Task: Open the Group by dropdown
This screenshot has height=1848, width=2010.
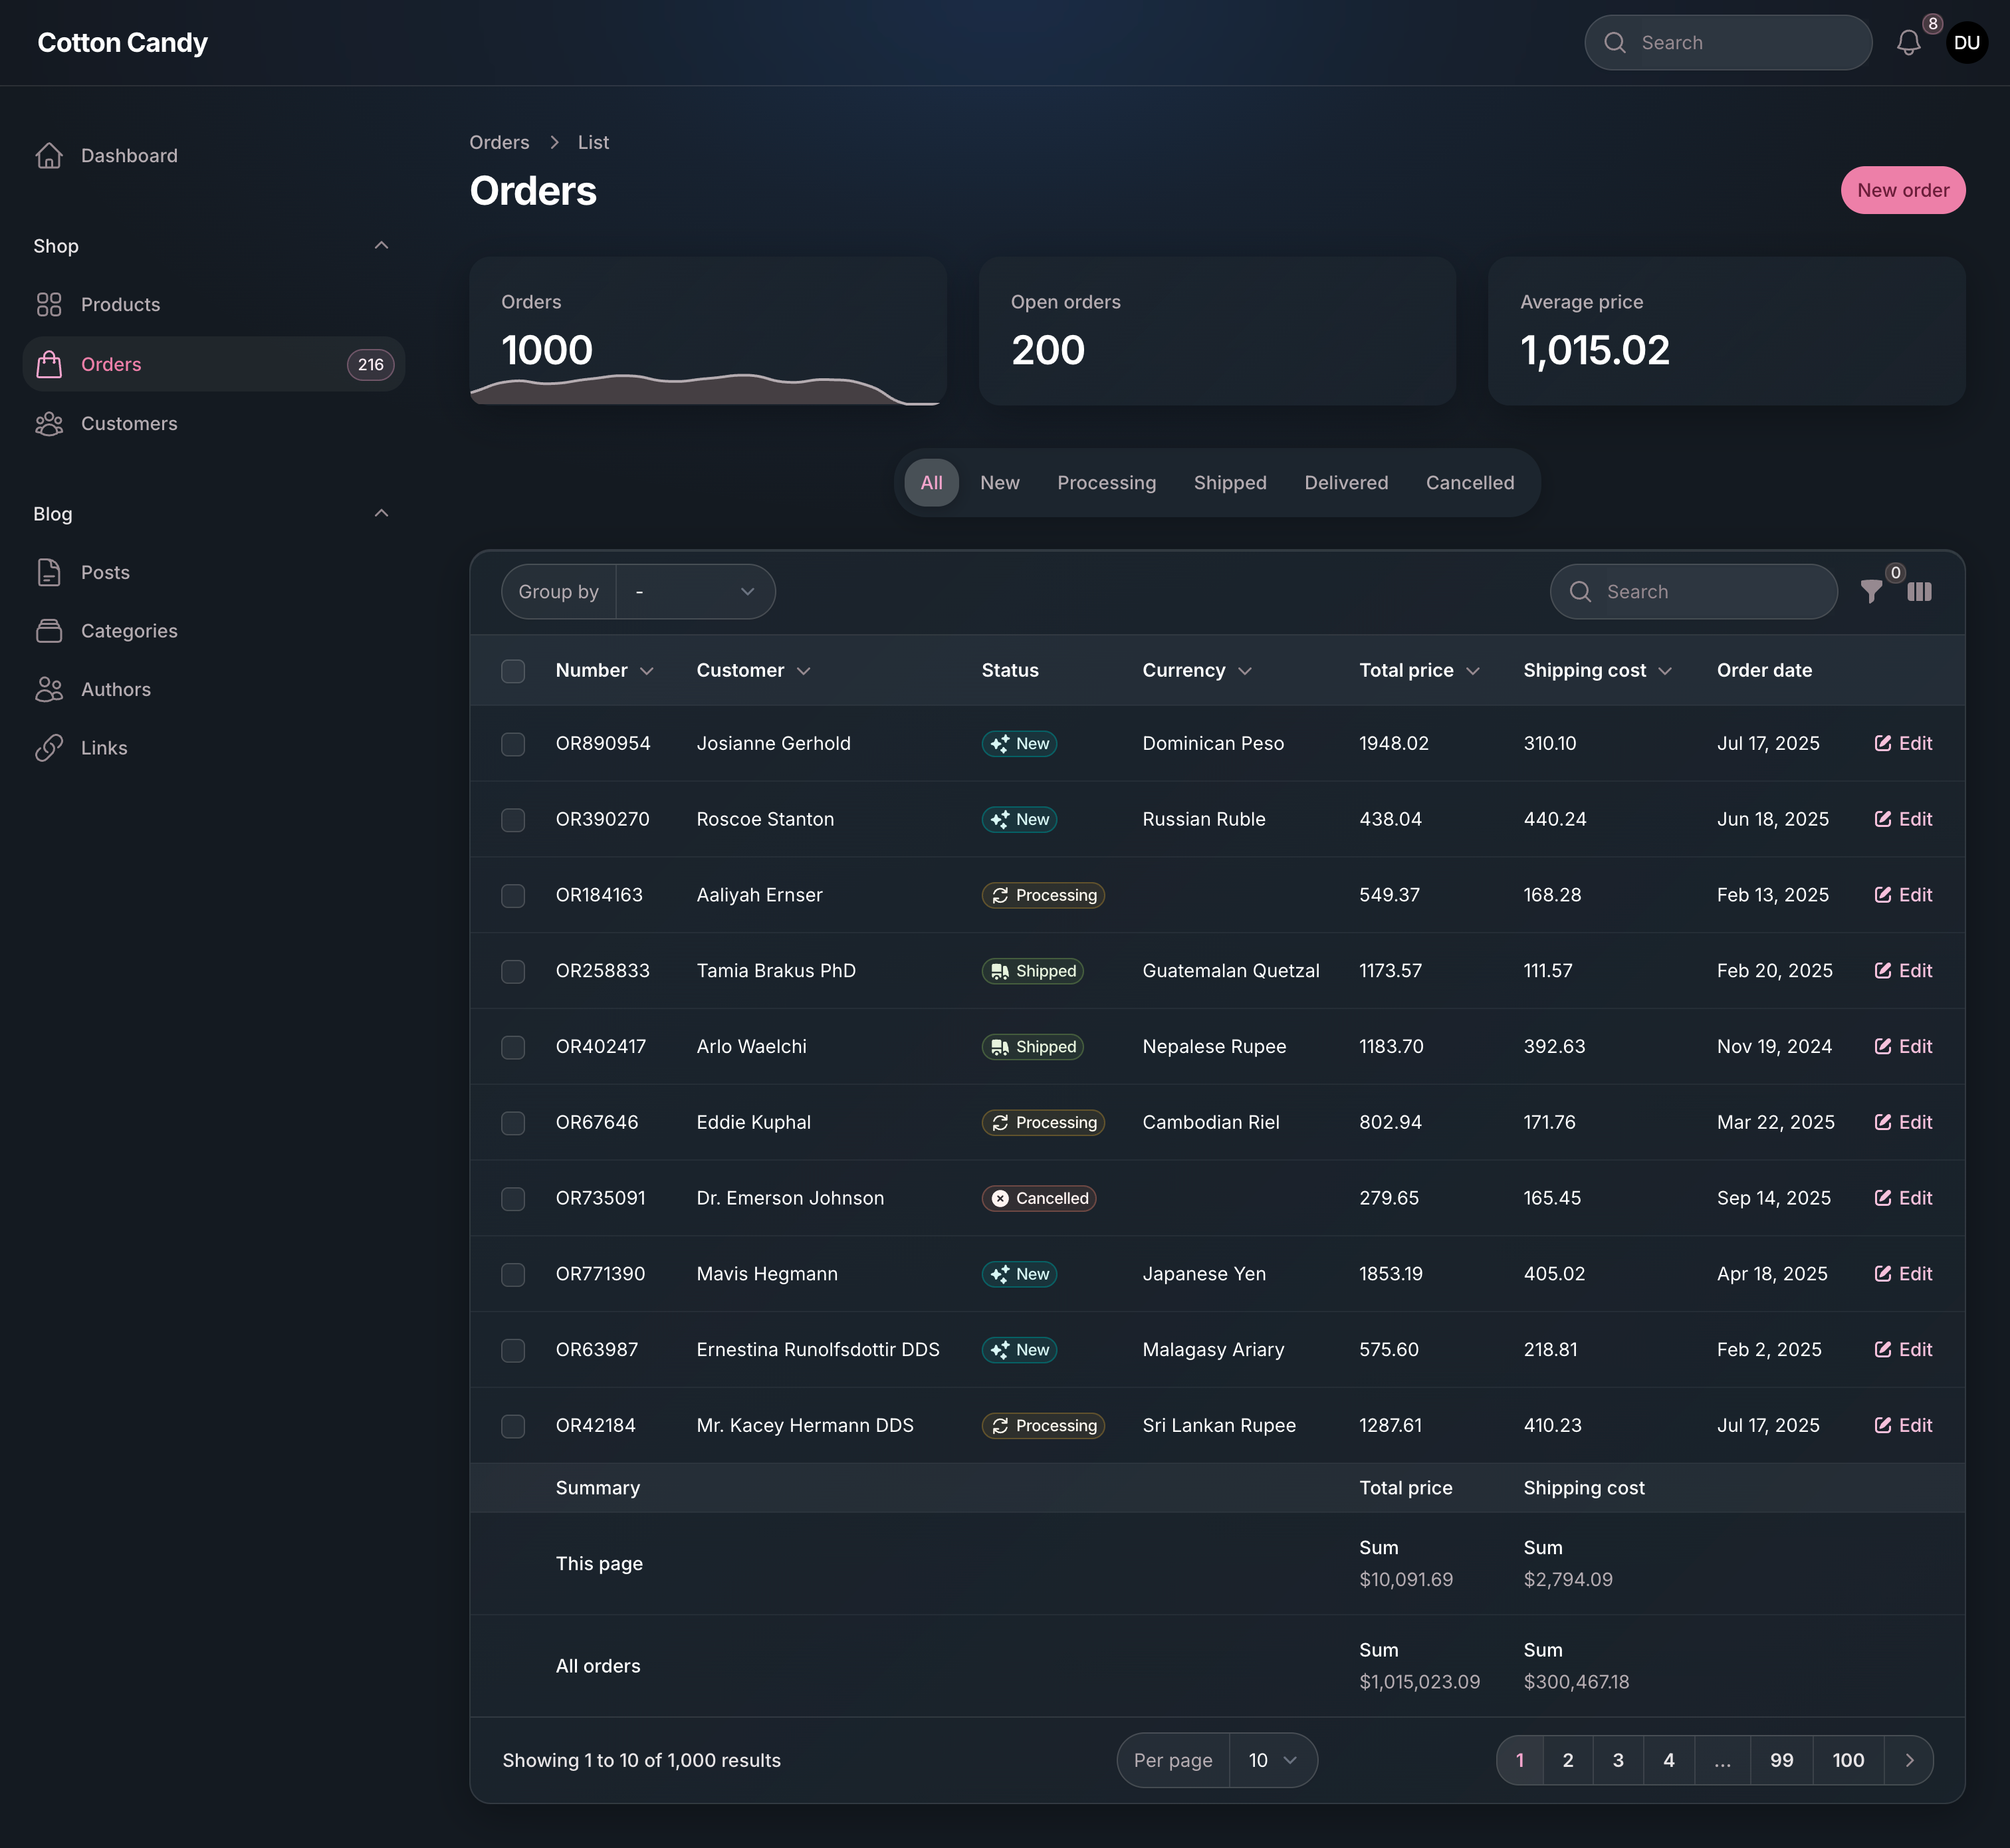Action: (x=695, y=592)
